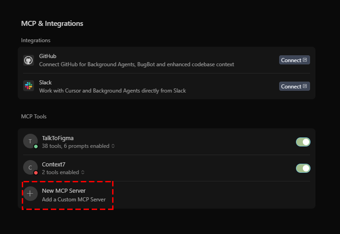Screen dimensions: 340x234
Task: Click the "Add a Custom MCP Server" subtitle
Action: coord(74,200)
